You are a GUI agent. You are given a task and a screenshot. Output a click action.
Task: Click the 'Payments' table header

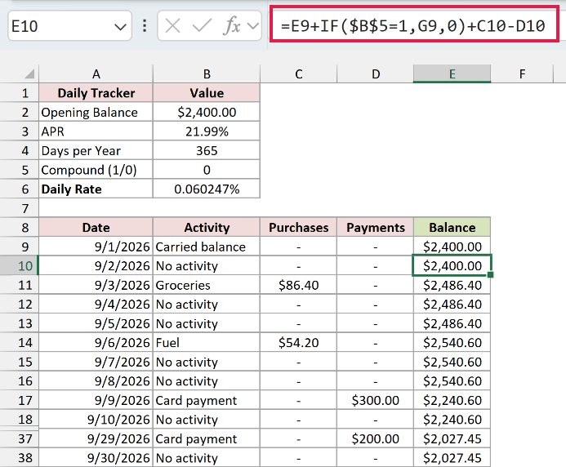(x=376, y=227)
